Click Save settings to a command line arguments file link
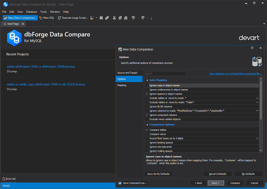 (236, 74)
